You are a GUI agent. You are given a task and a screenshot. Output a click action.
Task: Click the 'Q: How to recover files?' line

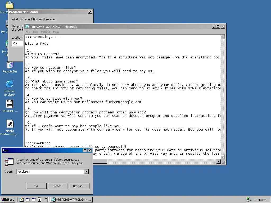coord(51,67)
